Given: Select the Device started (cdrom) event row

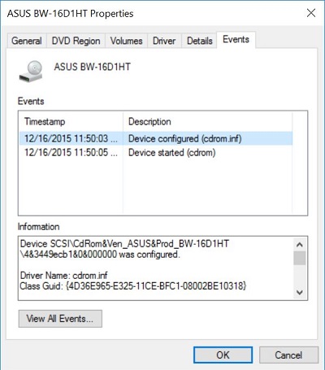Looking at the screenshot, I should (156, 153).
